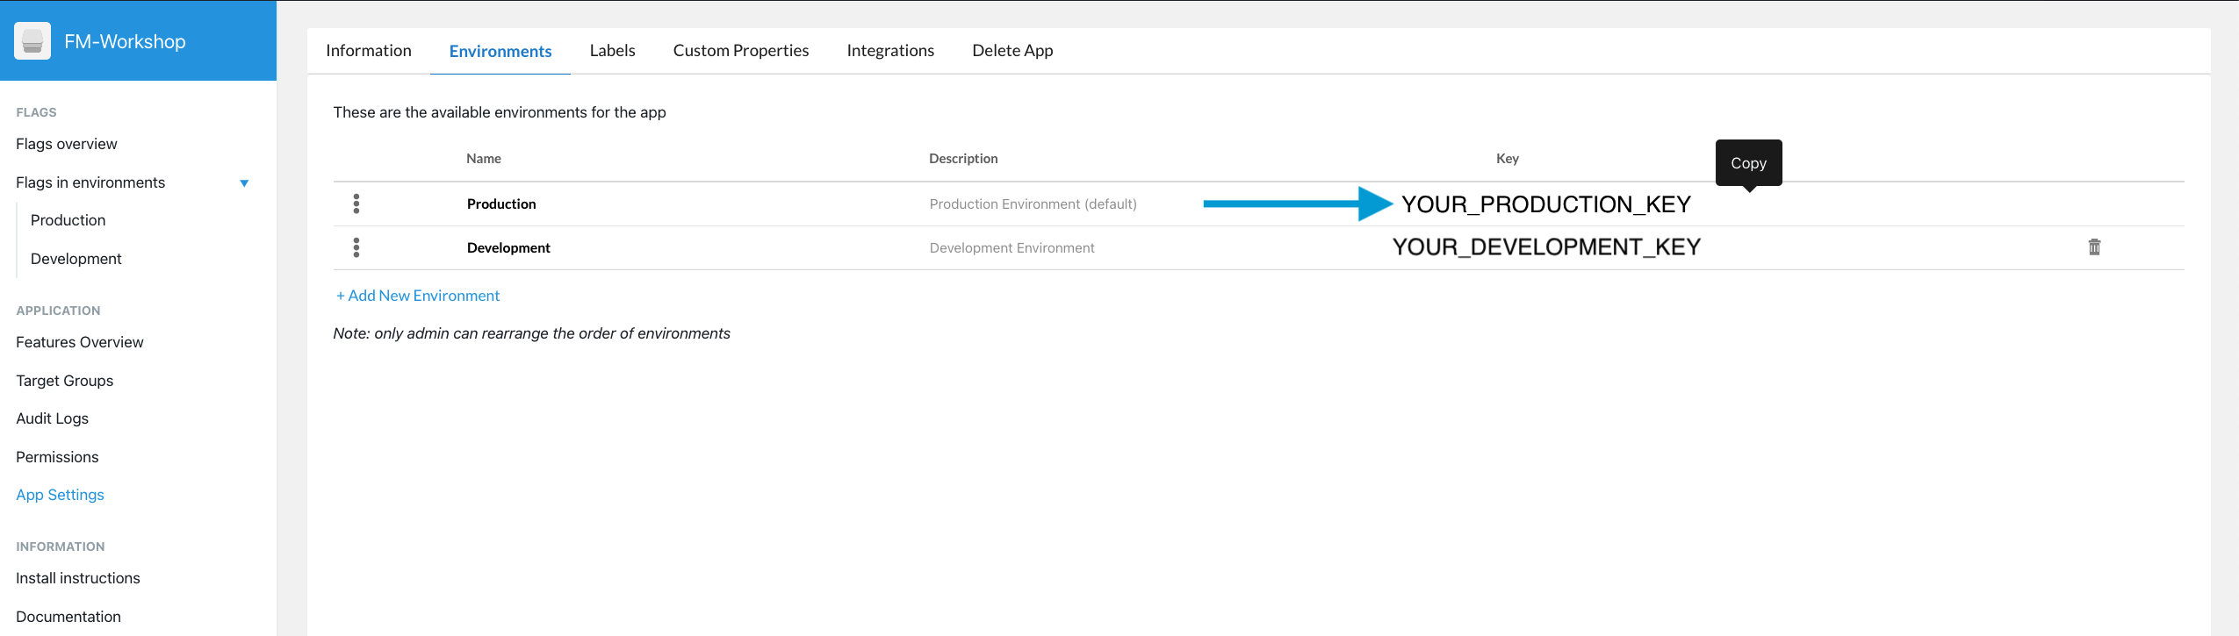Click the FM-Workshop app logo icon
2239x636 pixels.
pyautogui.click(x=32, y=41)
